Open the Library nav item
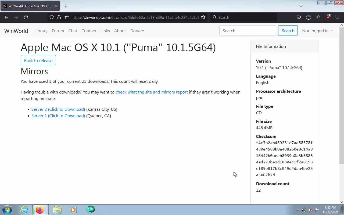Screen dimensions: 344x215 tap(41, 31)
